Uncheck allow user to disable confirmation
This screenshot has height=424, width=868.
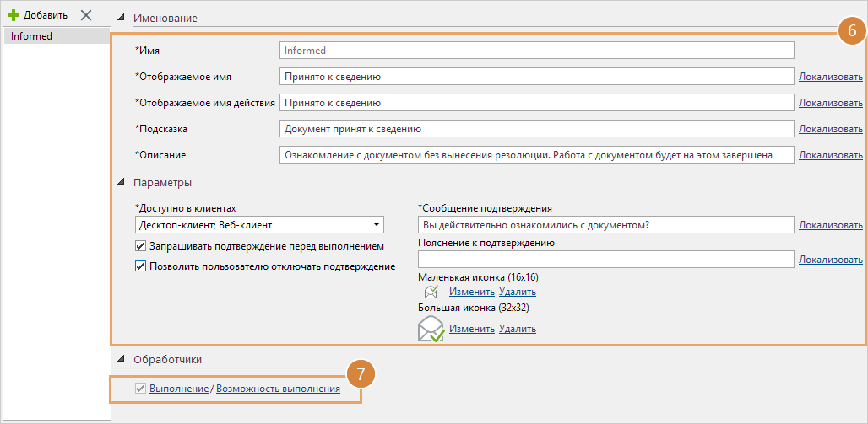tap(141, 266)
